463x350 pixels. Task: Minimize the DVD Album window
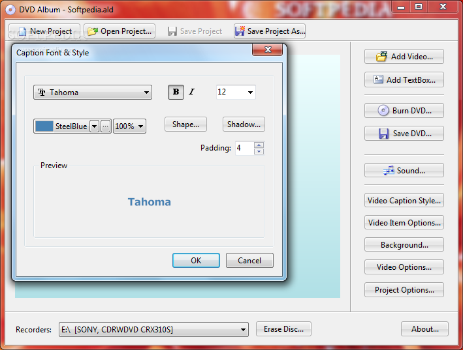(401, 7)
